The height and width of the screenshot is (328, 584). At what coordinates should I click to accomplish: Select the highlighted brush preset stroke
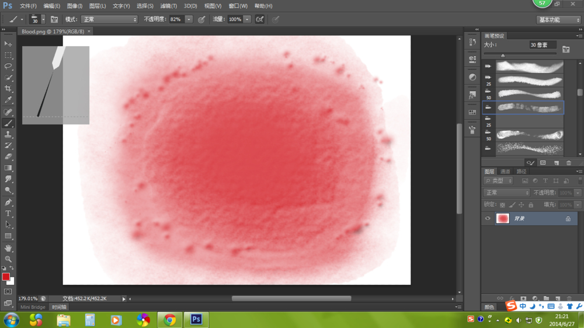tap(523, 107)
